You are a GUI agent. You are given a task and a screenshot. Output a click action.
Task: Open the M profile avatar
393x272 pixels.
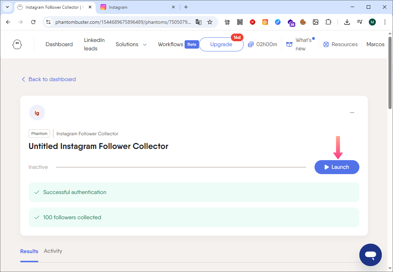click(x=372, y=22)
